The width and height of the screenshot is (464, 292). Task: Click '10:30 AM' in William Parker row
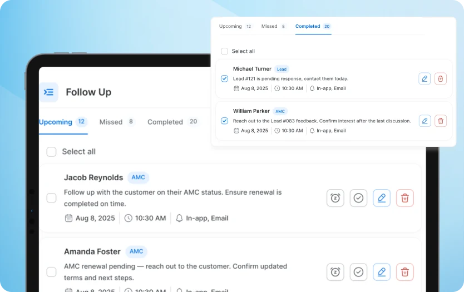point(293,131)
